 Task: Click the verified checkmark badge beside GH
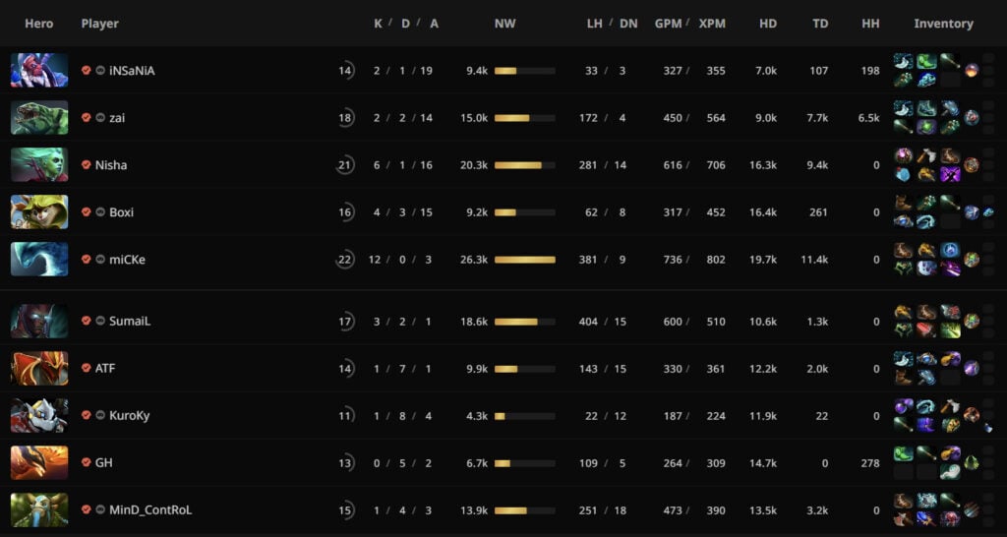point(87,462)
